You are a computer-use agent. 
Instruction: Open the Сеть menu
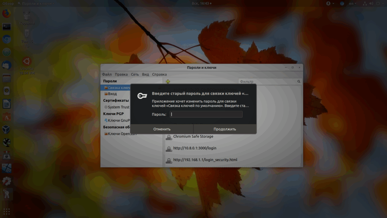point(135,75)
